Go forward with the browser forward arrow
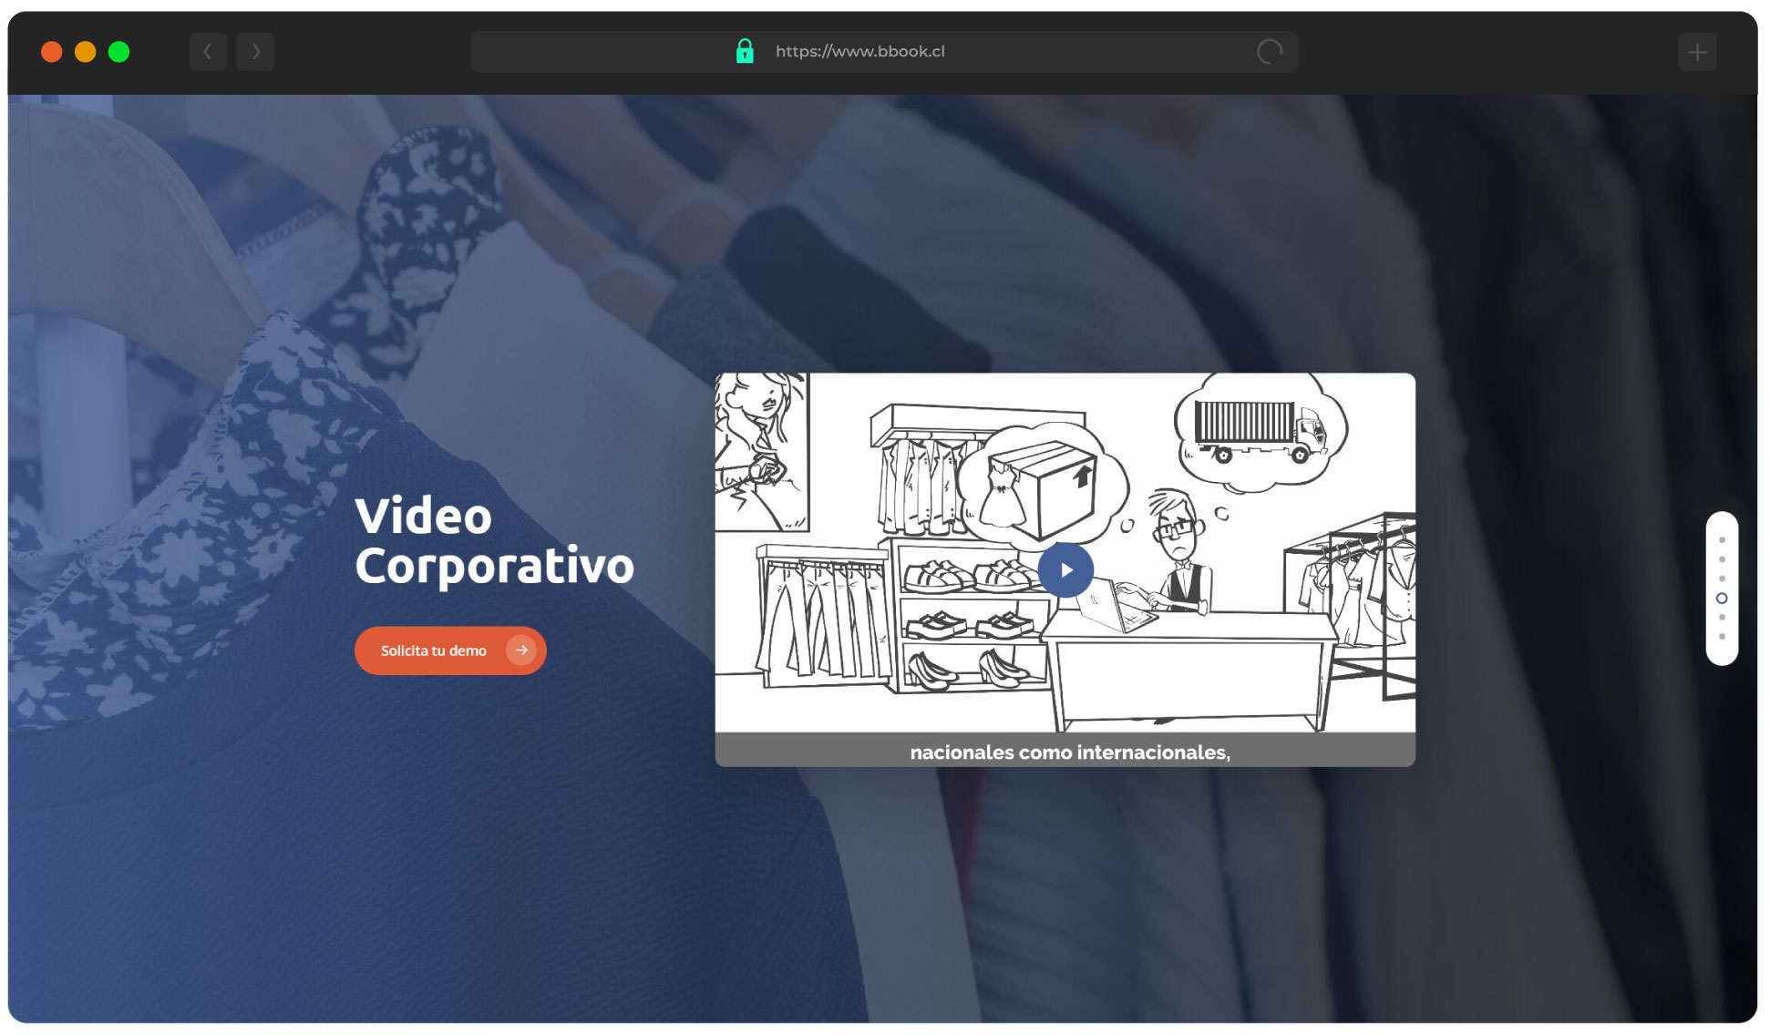1770x1035 pixels. pos(255,52)
